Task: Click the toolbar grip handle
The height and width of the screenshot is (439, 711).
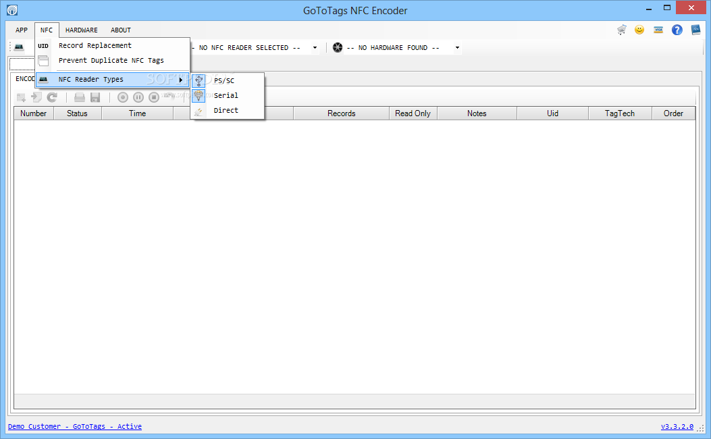Action: [10, 47]
